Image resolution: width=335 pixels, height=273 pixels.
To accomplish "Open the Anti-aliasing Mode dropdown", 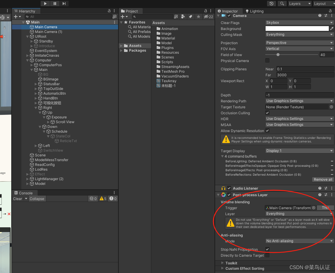I will (299, 241).
